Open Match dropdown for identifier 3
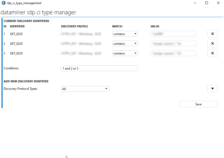The width and height of the screenshot is (224, 158). pyautogui.click(x=125, y=53)
